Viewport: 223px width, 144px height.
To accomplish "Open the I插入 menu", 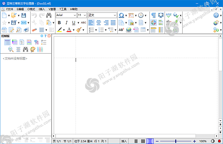I will pyautogui.click(x=42, y=9).
